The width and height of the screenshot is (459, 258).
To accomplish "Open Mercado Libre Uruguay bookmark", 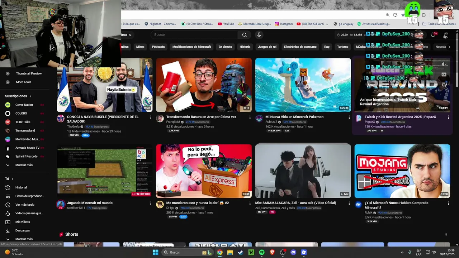I will pos(254,24).
